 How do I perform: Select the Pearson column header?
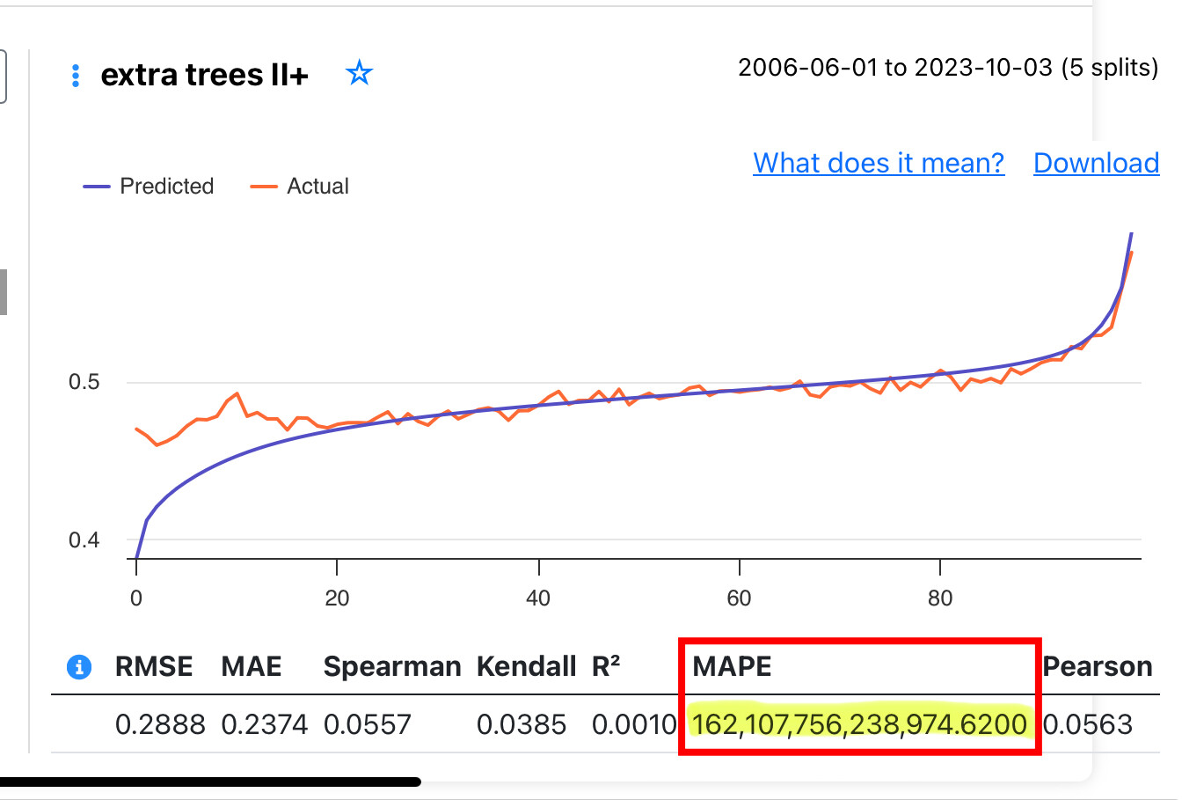[x=1098, y=667]
